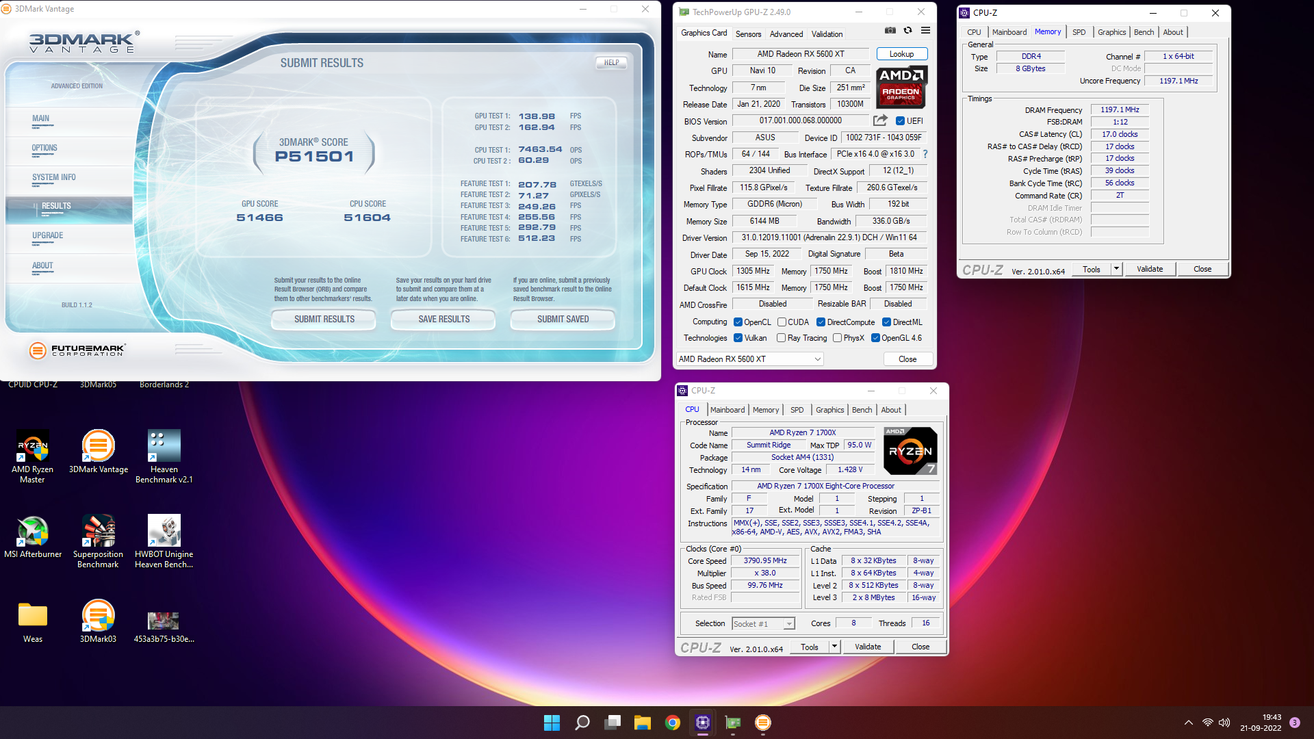Viewport: 1314px width, 739px height.
Task: Click the SUBMIT RESULTS button
Action: pos(324,320)
